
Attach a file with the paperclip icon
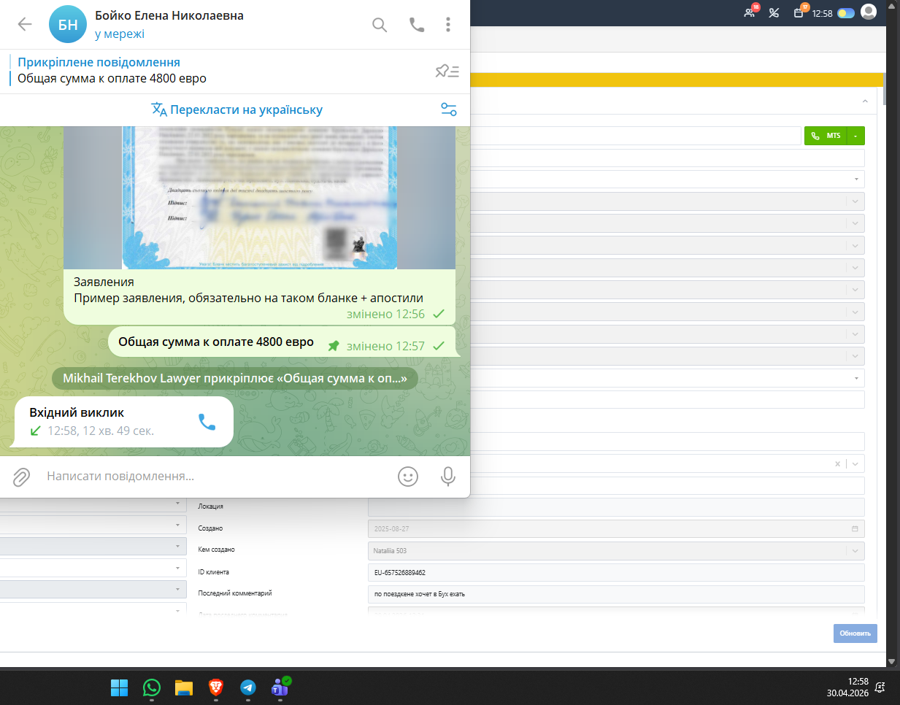21,477
